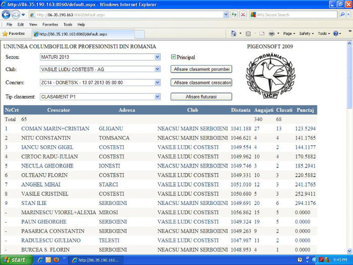Open the Tools menu in menu bar
Screen dimensions: 353x265
pyautogui.click(x=68, y=24)
